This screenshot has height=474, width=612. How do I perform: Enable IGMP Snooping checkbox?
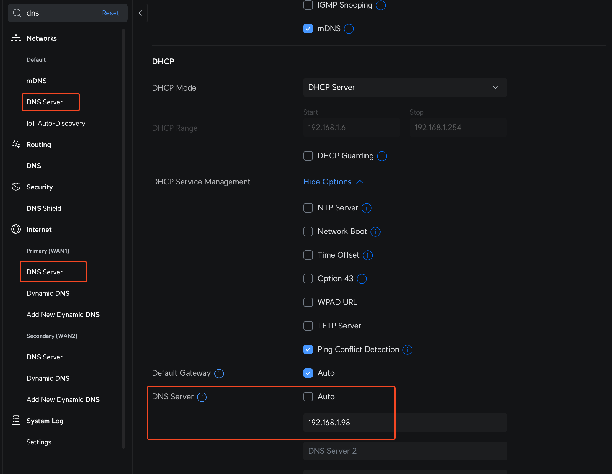point(308,5)
